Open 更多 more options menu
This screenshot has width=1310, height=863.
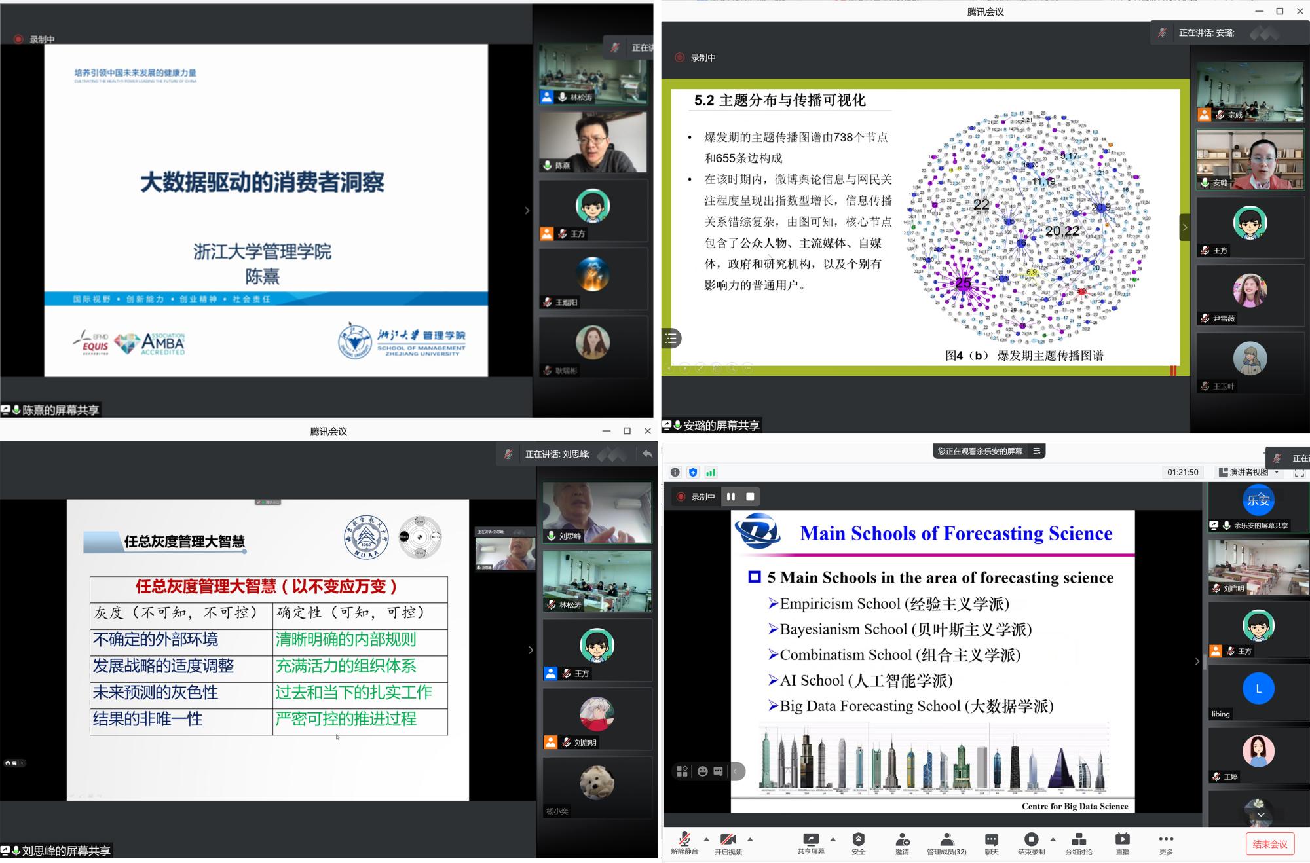[x=1166, y=839]
